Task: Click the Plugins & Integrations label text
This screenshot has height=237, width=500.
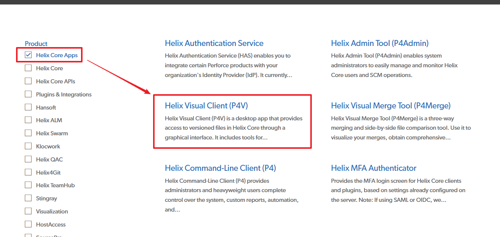Action: click(64, 95)
